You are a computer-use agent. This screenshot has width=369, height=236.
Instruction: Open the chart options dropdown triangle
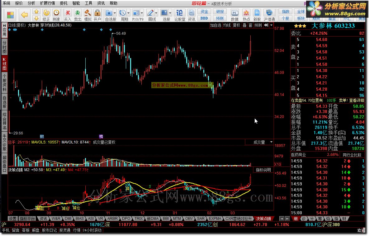271,25
